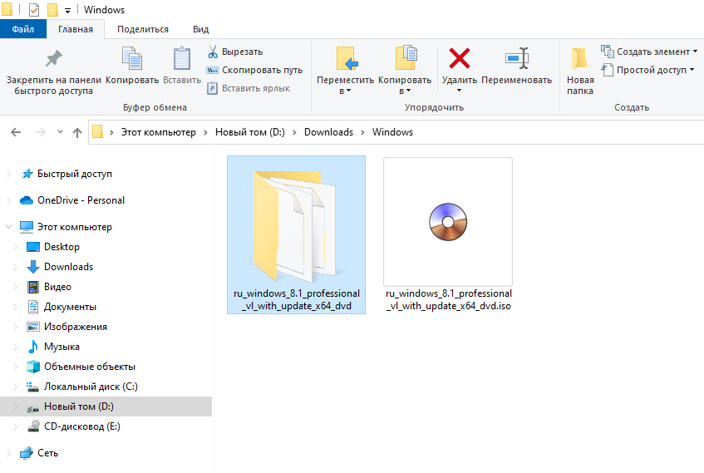Go up one folder level arrow
Image resolution: width=704 pixels, height=473 pixels.
pyautogui.click(x=77, y=132)
